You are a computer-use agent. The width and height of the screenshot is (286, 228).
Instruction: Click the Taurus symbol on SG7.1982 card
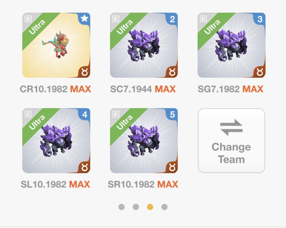coord(260,72)
